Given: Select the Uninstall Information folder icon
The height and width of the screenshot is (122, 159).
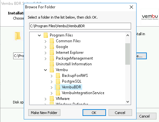Looking at the screenshot, I should [x=52, y=64].
